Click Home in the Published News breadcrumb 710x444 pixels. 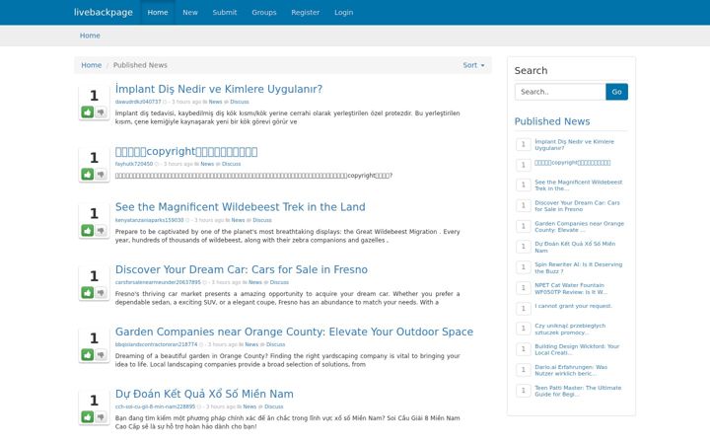pyautogui.click(x=91, y=65)
